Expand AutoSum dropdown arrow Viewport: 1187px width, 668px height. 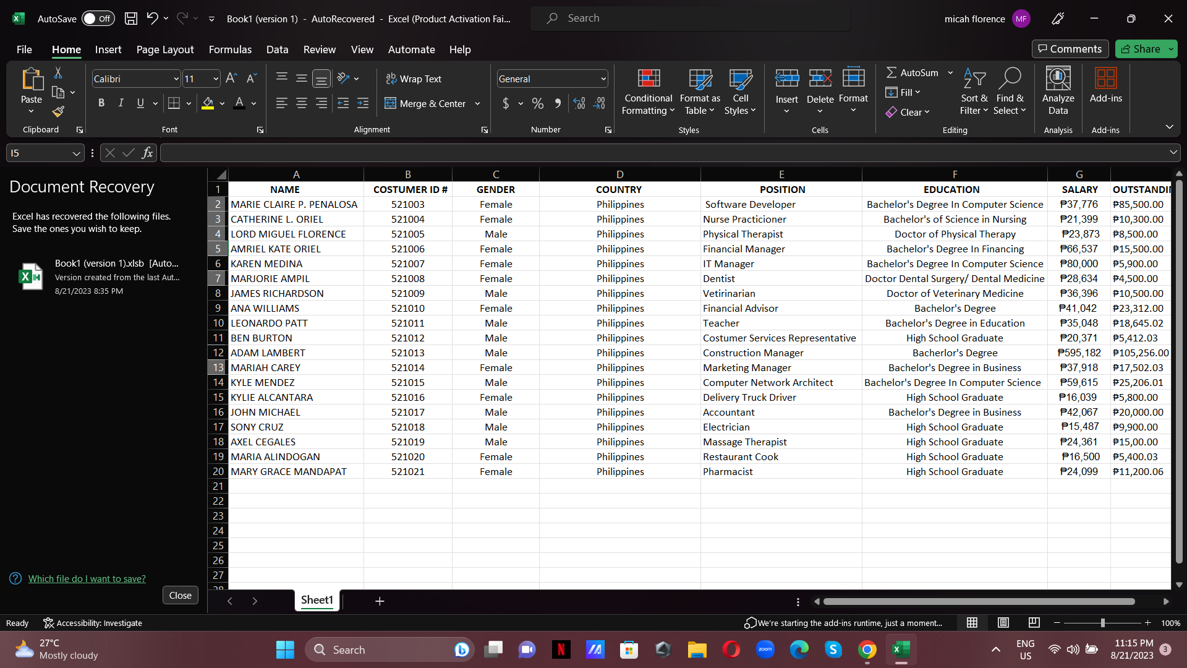950,73
